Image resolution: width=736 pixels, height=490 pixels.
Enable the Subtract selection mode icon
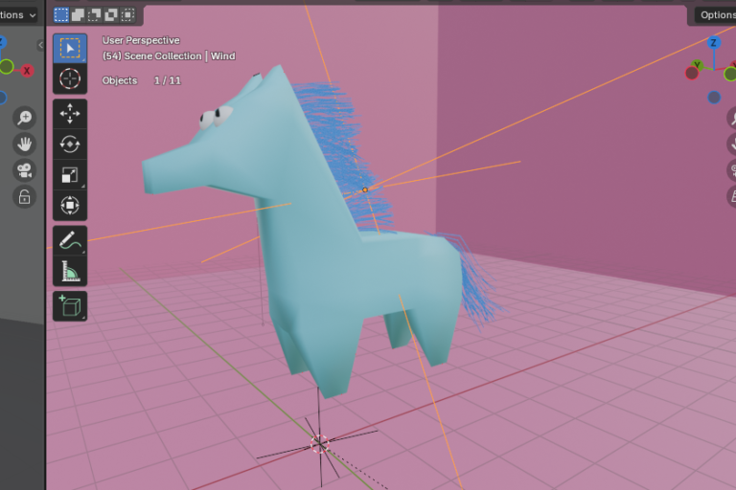point(95,15)
